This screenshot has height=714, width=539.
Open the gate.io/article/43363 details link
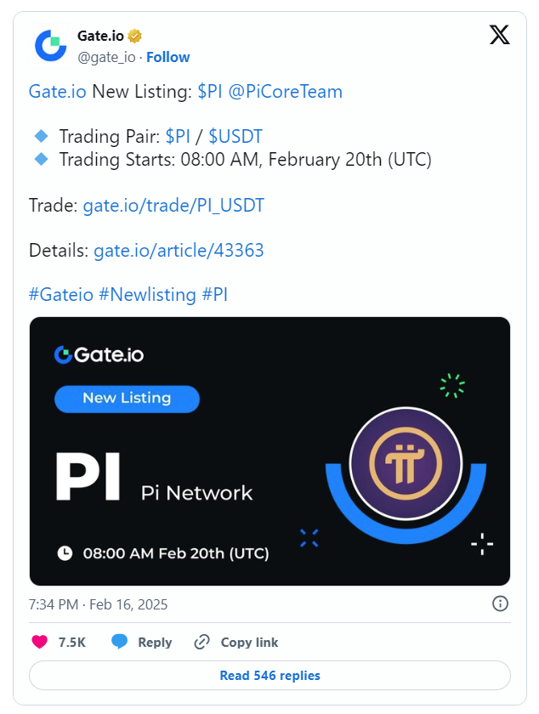pos(179,250)
